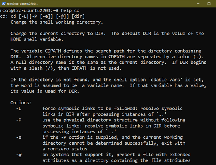Click the root@lxc-ubuntu2204 window title text

[x=22, y=4]
